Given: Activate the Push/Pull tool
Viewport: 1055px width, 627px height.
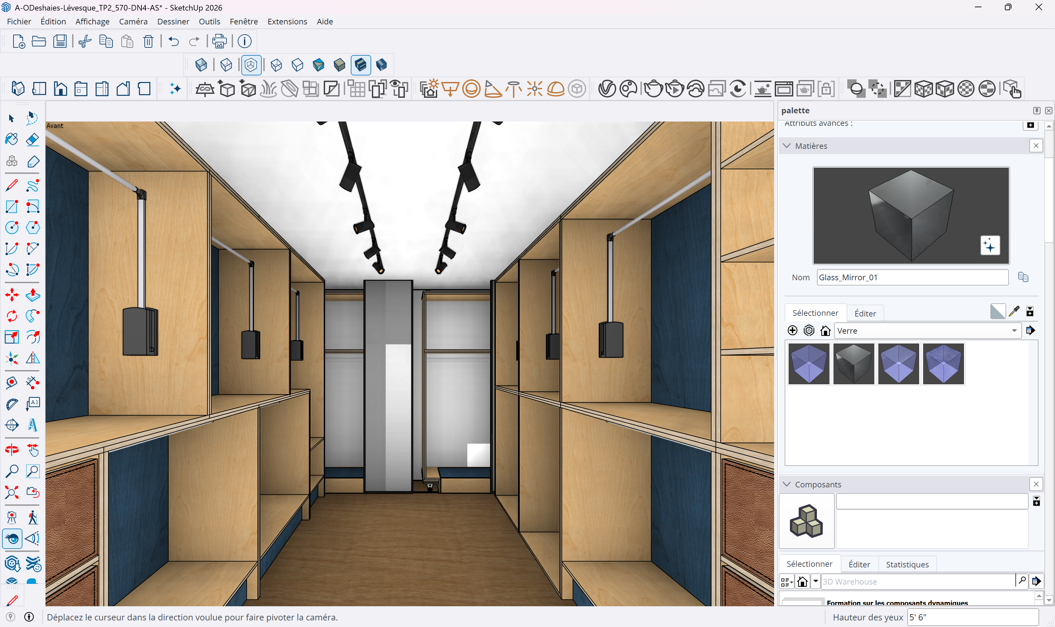Looking at the screenshot, I should tap(33, 295).
